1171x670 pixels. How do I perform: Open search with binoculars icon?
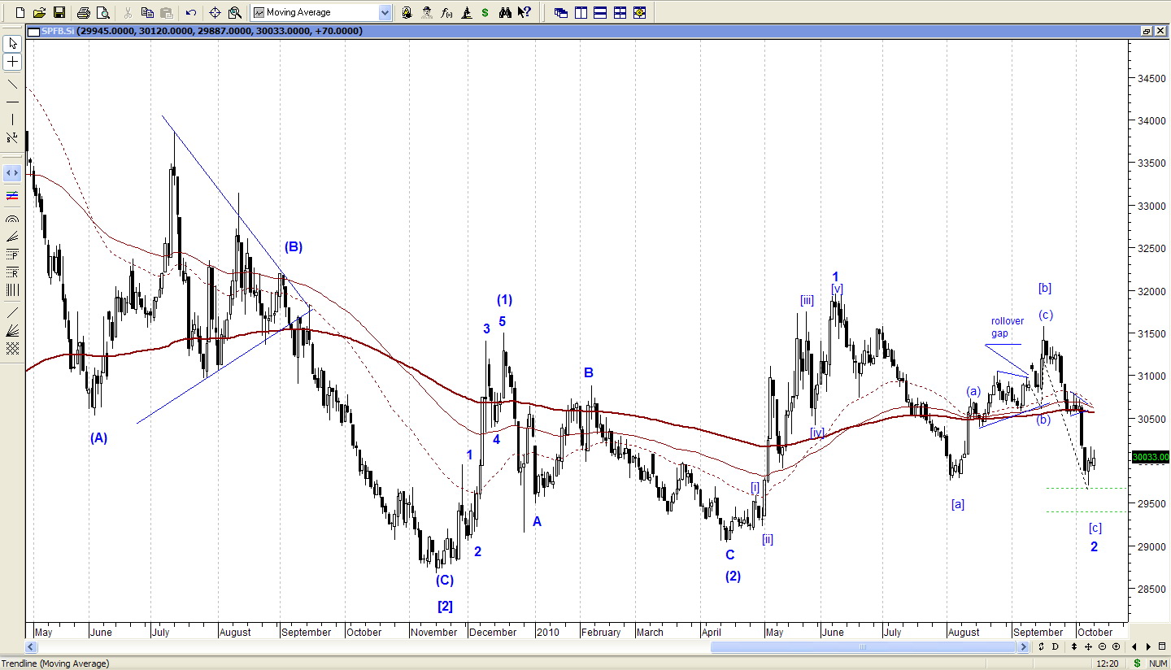[x=505, y=12]
